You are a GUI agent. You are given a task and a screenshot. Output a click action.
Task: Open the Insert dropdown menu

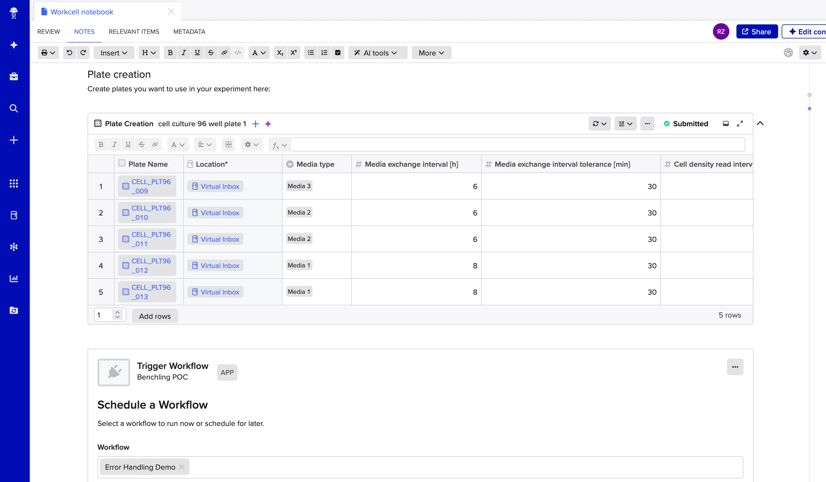114,53
